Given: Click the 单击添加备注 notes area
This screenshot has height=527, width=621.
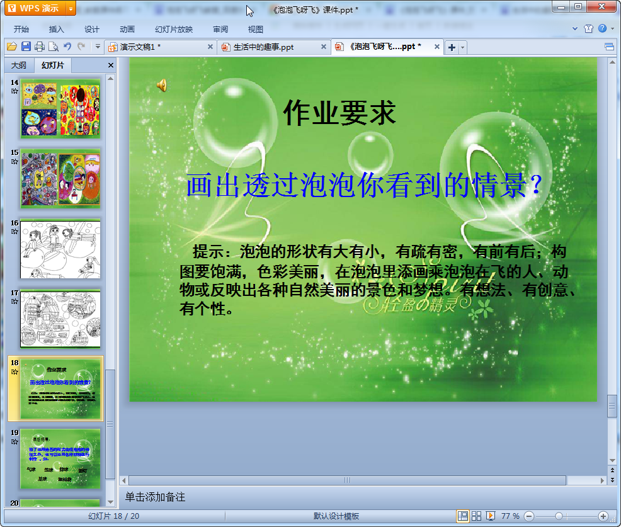Looking at the screenshot, I should [x=155, y=497].
